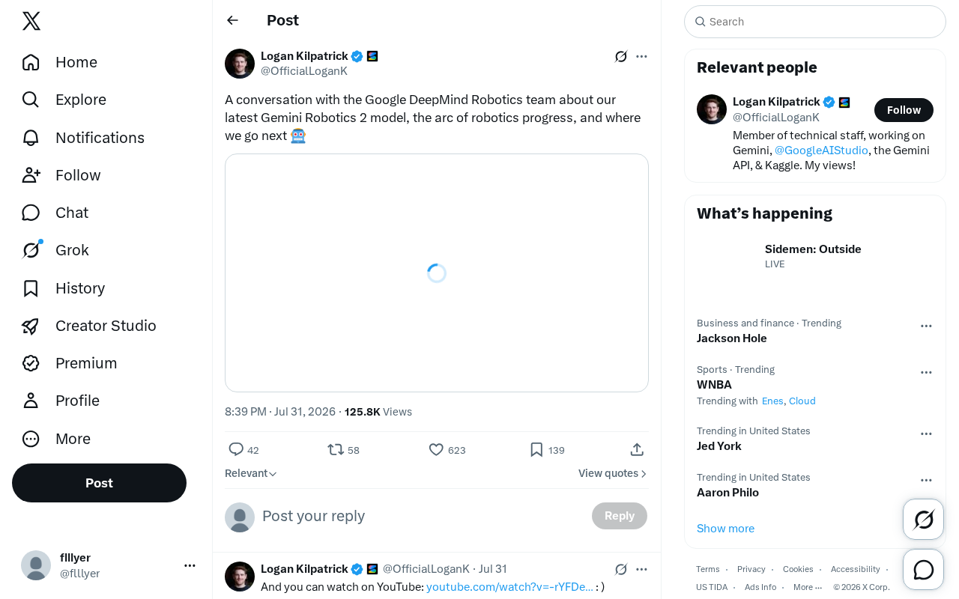Open more options menu on main post

pos(641,56)
